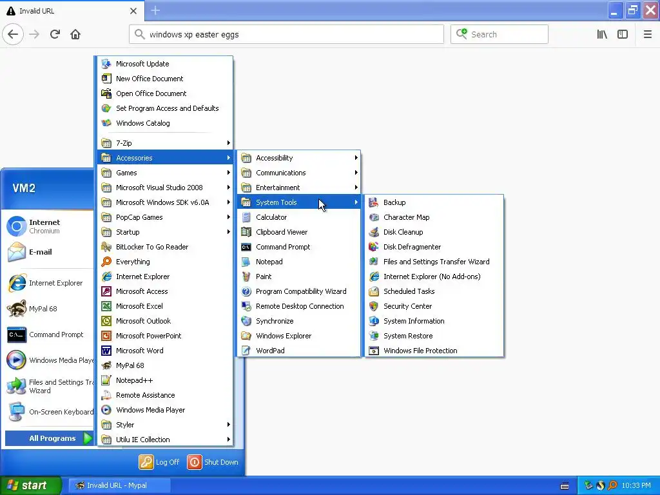Expand the 7-Zip submenu

coord(165,143)
